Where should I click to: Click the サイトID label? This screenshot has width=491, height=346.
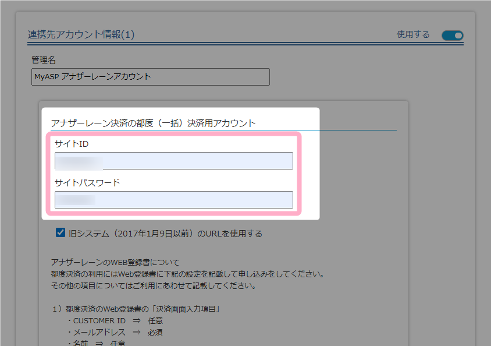pyautogui.click(x=71, y=143)
